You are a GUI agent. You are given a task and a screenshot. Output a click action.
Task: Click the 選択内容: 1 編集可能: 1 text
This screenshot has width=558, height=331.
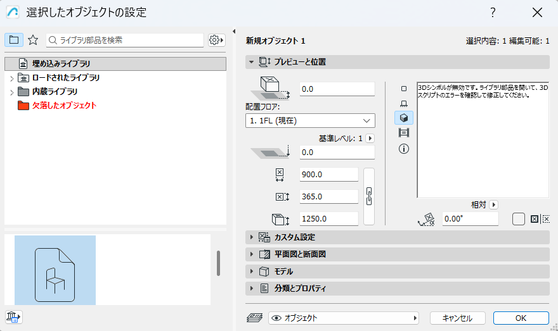[508, 41]
